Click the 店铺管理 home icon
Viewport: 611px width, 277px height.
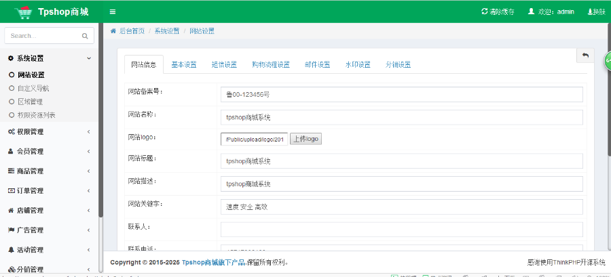11,210
